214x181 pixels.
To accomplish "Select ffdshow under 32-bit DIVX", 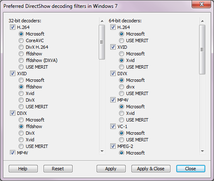I will [21, 126].
